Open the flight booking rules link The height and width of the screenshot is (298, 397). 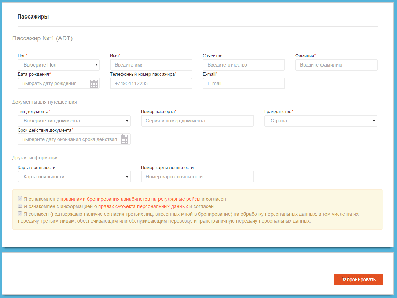[130, 199]
